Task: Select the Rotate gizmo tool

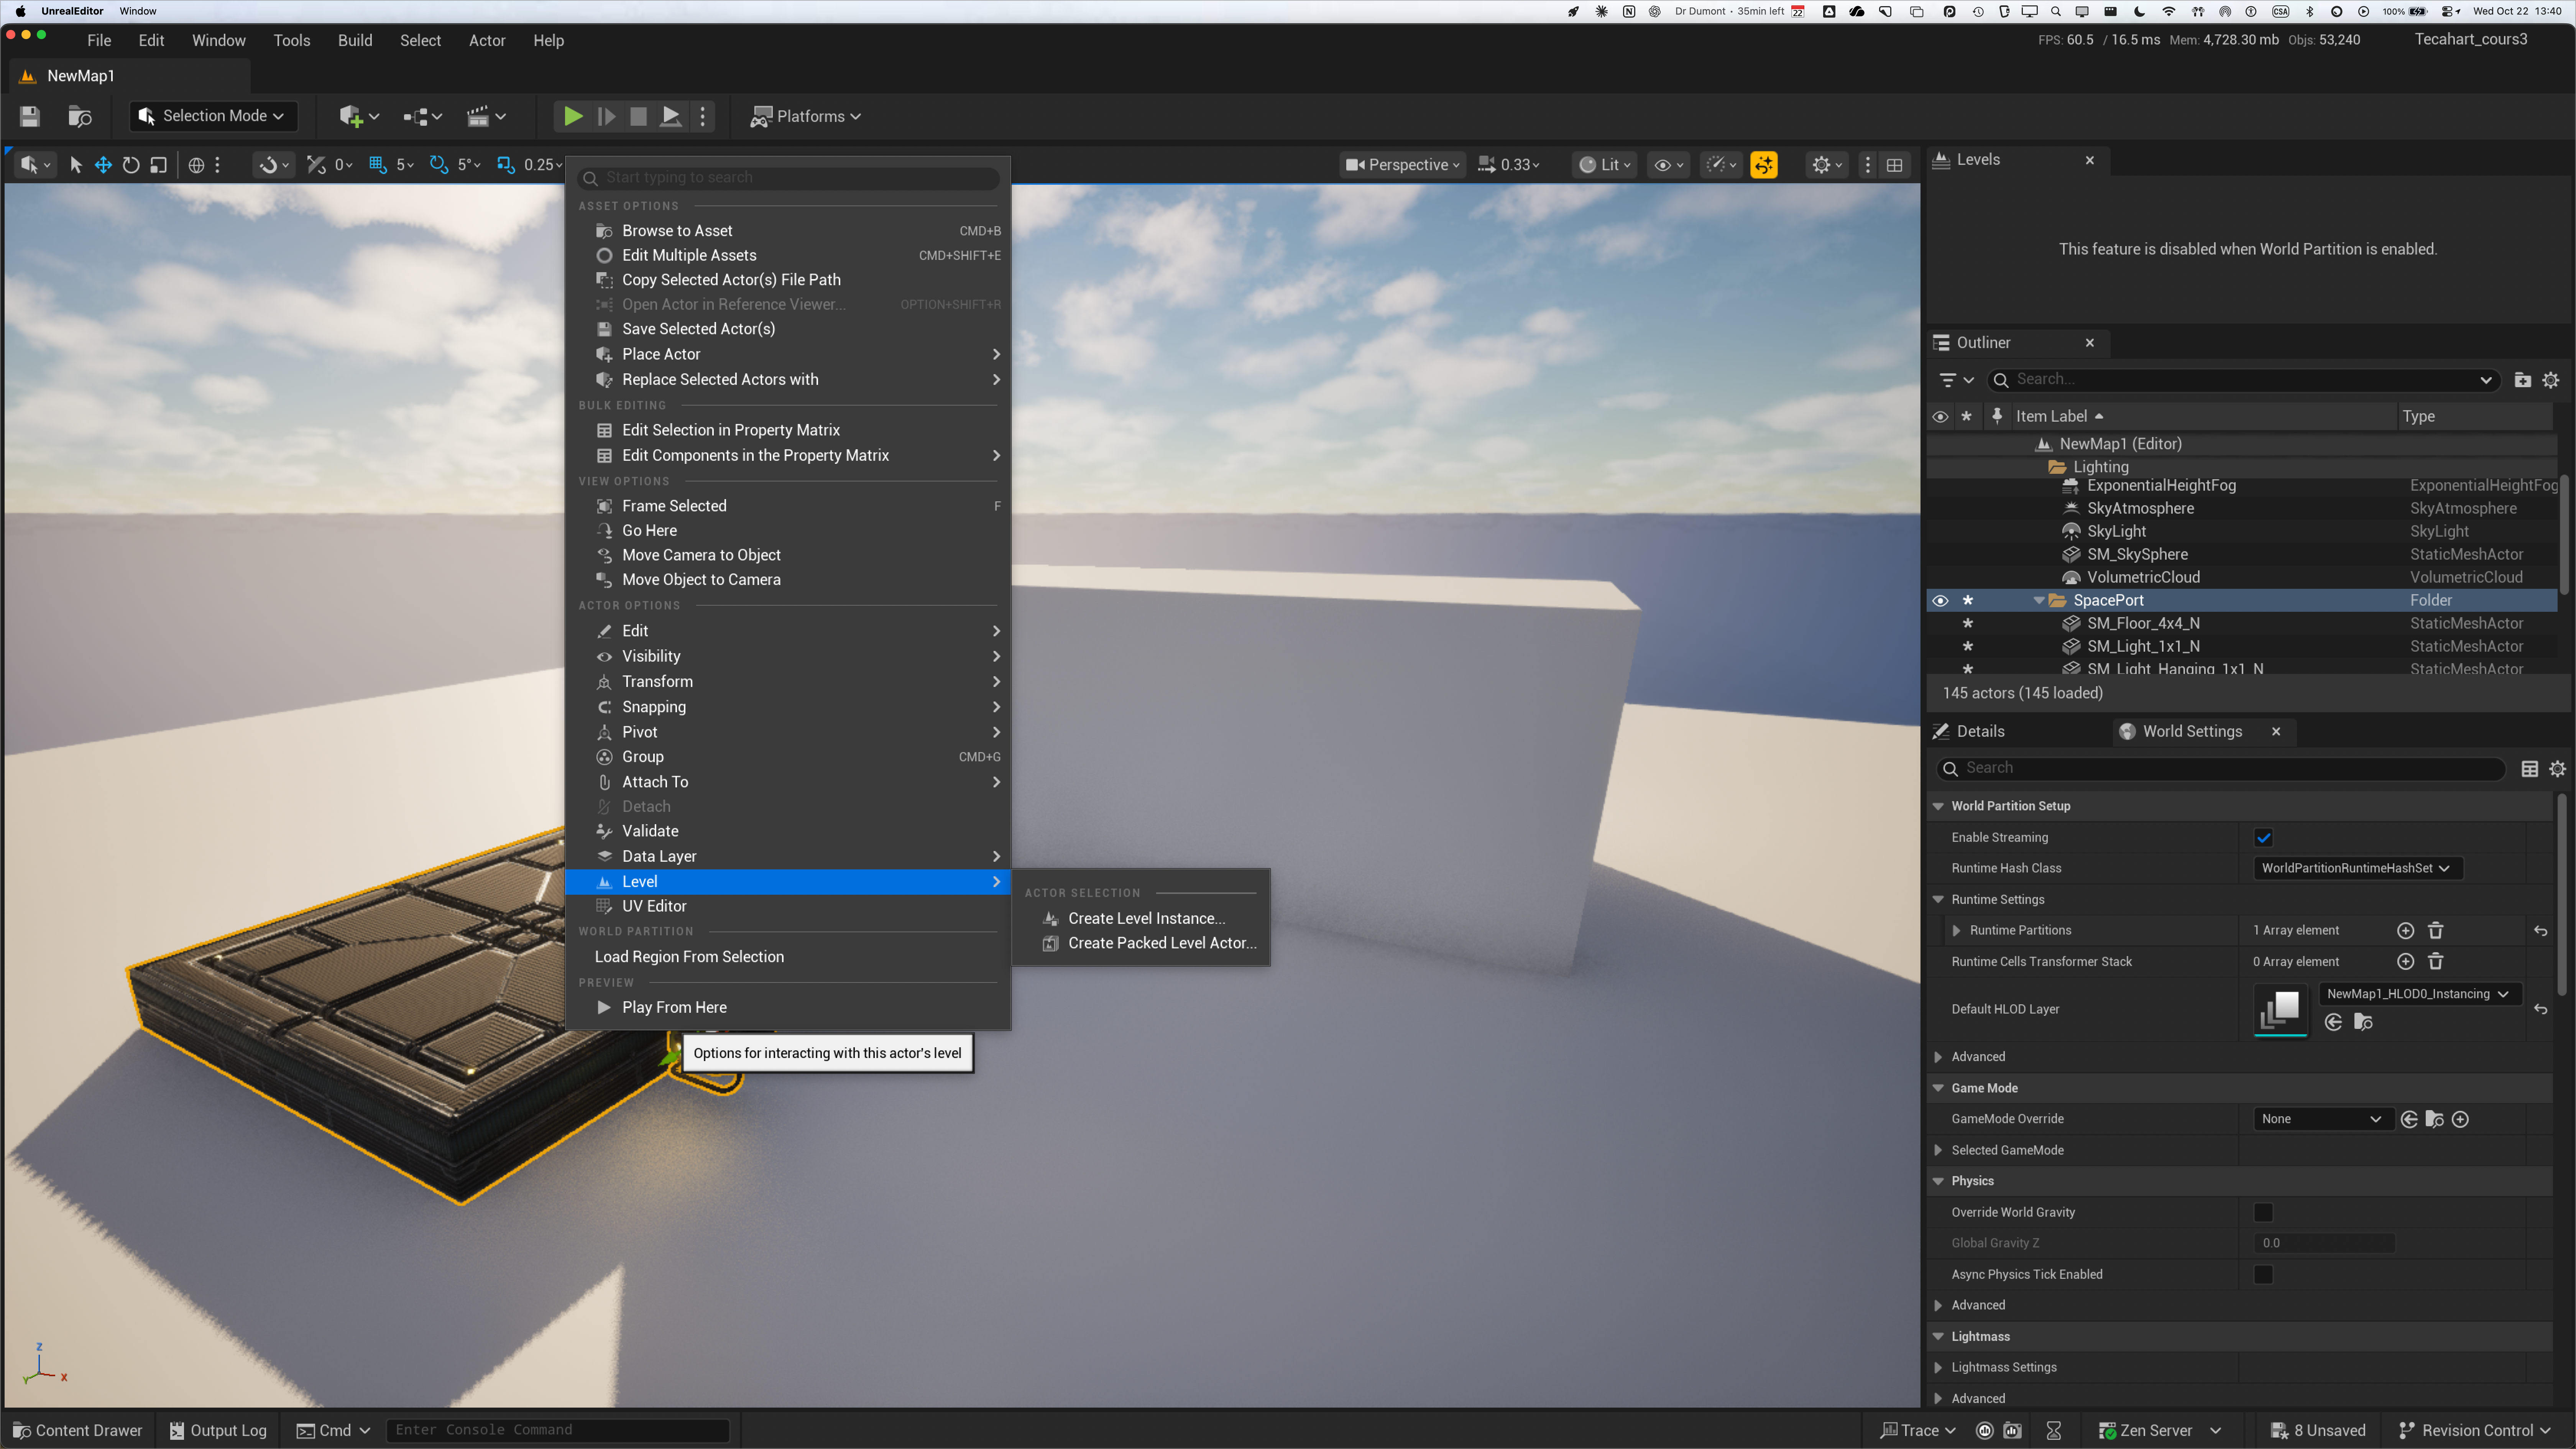Action: pyautogui.click(x=131, y=165)
